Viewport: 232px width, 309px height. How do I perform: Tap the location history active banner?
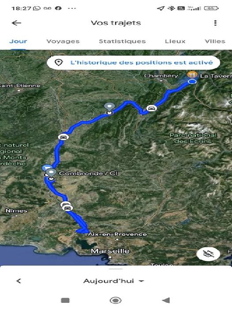(x=133, y=63)
